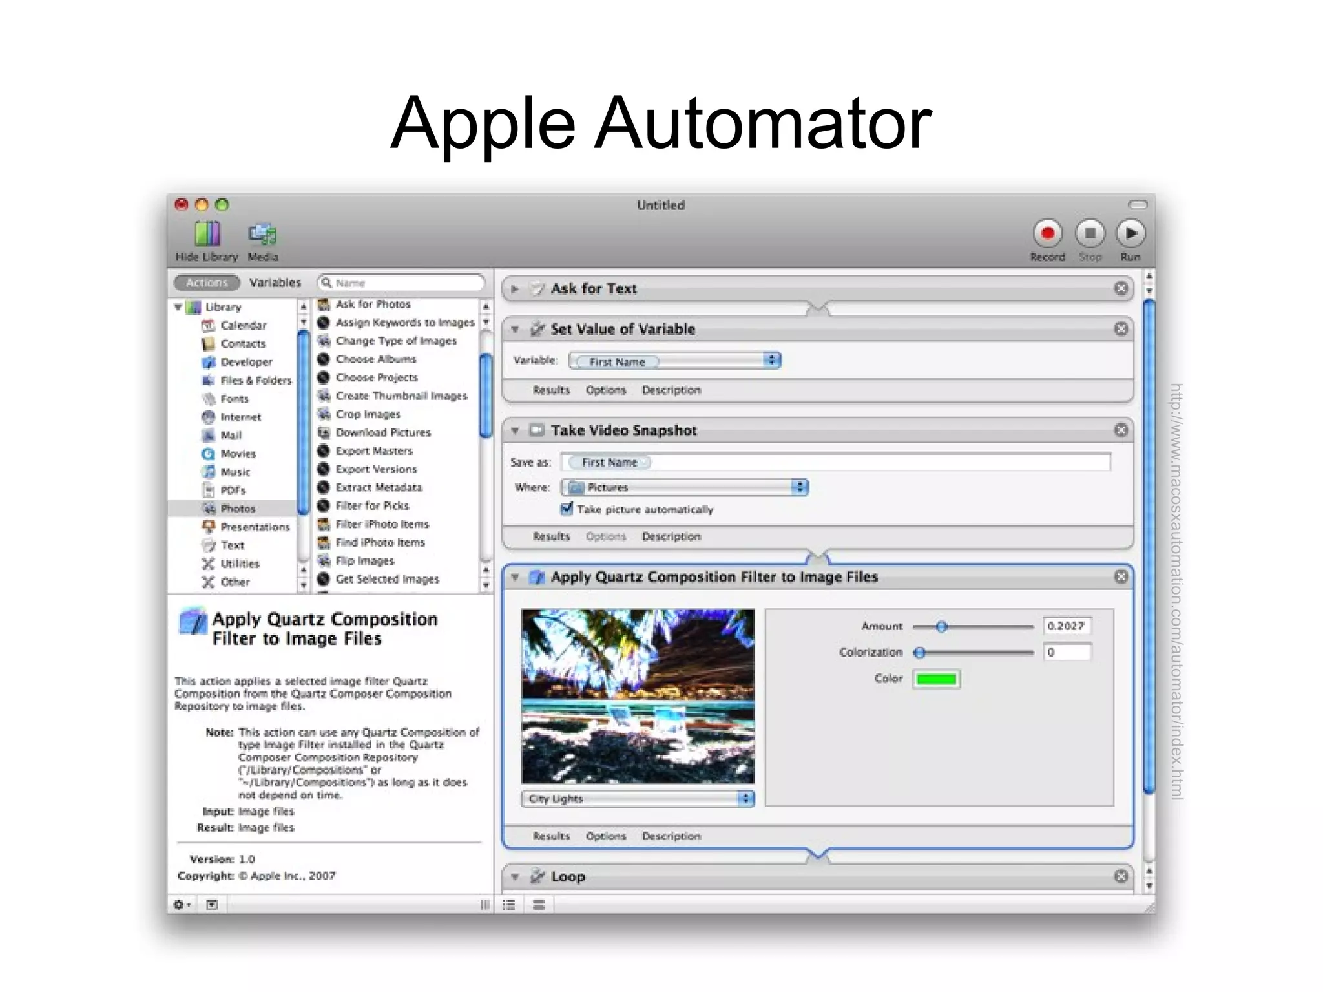The width and height of the screenshot is (1323, 992).
Task: Collapse Apply Quartz Composition Filter action
Action: (515, 577)
